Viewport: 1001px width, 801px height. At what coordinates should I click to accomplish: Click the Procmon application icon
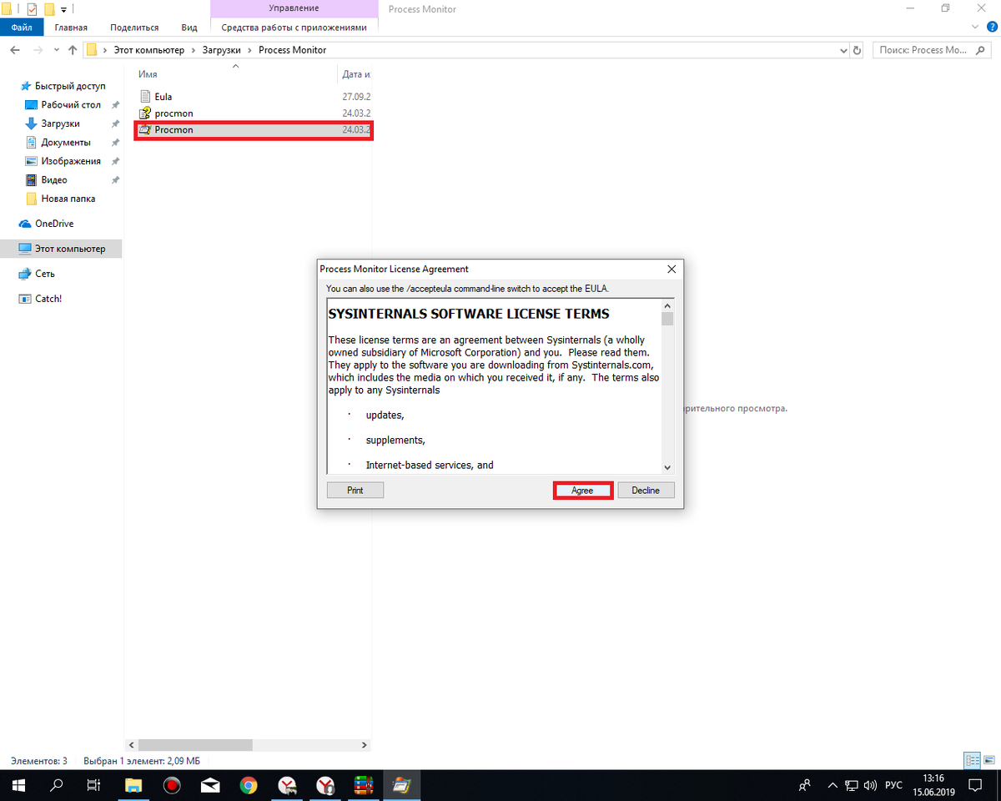pyautogui.click(x=144, y=130)
